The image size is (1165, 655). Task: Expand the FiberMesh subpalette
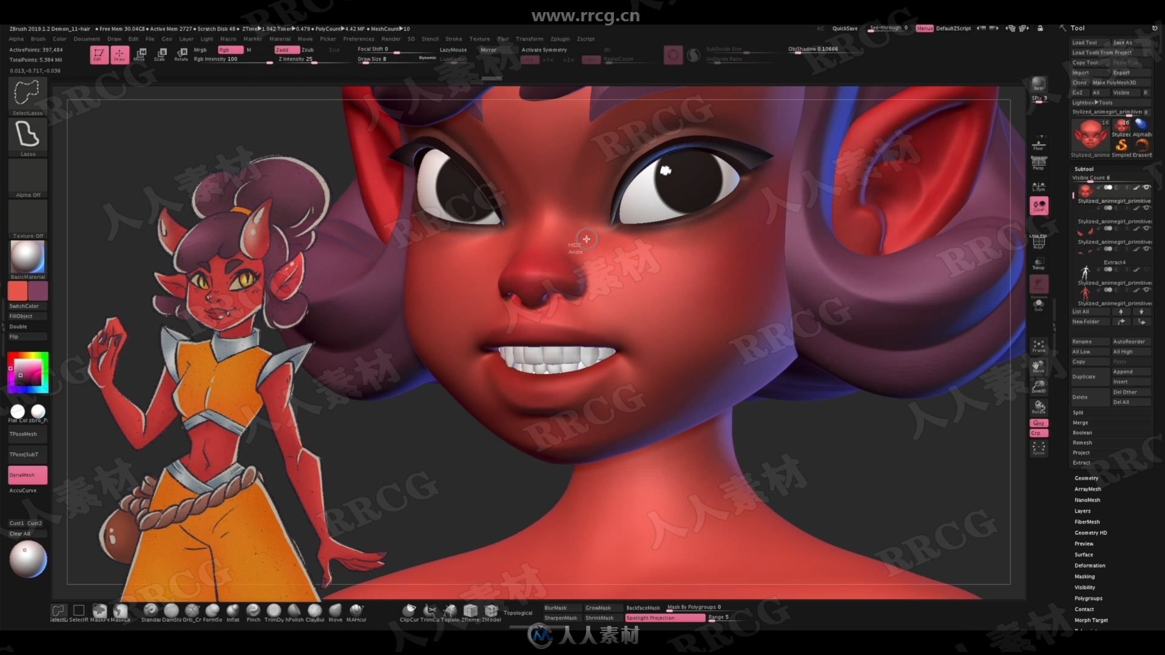(1087, 522)
